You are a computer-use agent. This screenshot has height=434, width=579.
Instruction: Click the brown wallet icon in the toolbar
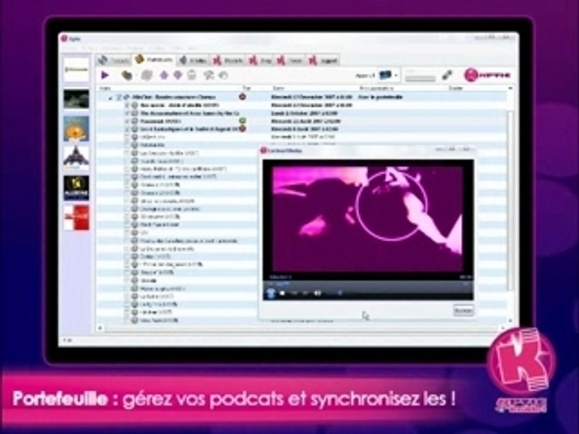pos(127,75)
